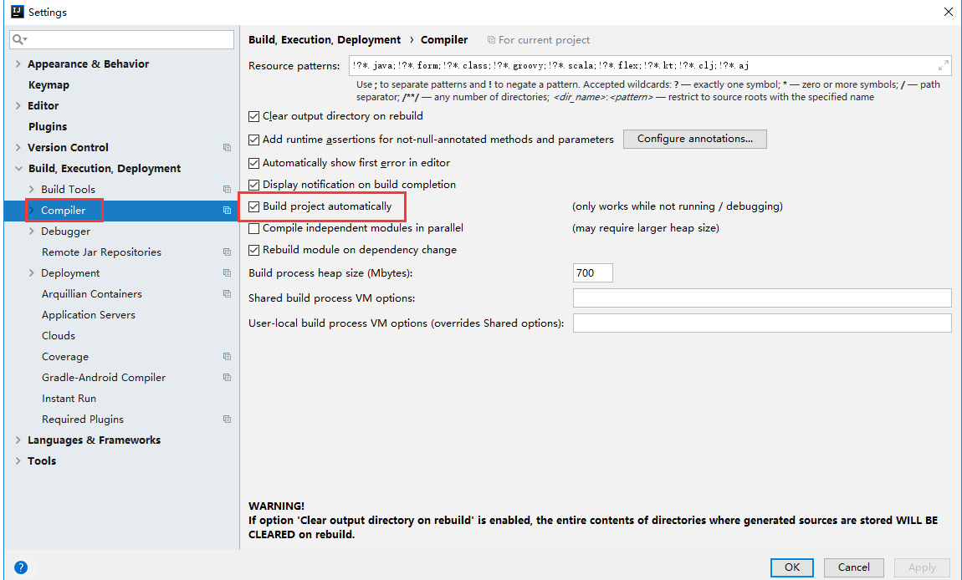The image size is (962, 580).
Task: Click the Shared build process VM options field
Action: pos(761,298)
